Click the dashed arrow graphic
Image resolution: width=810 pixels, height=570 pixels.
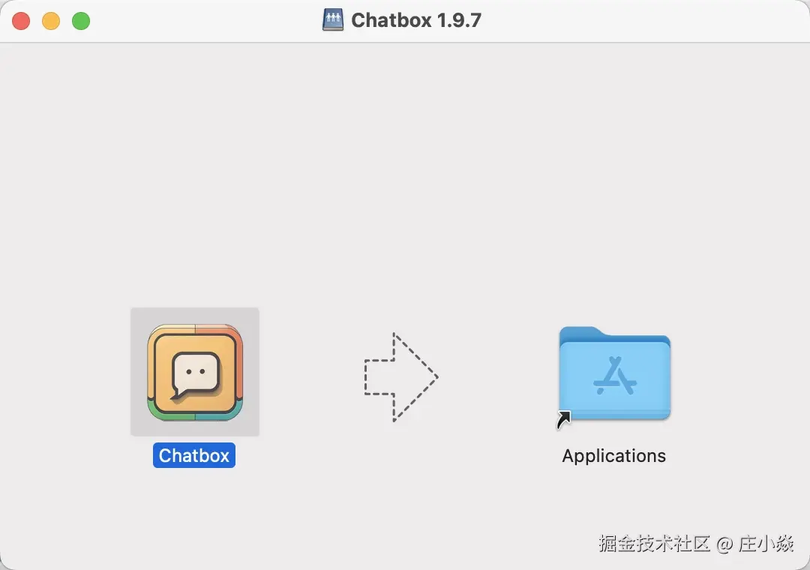coord(401,377)
